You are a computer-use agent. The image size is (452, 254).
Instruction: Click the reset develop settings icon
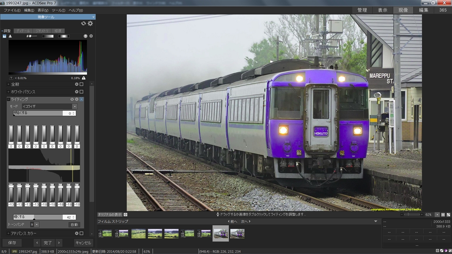83,23
